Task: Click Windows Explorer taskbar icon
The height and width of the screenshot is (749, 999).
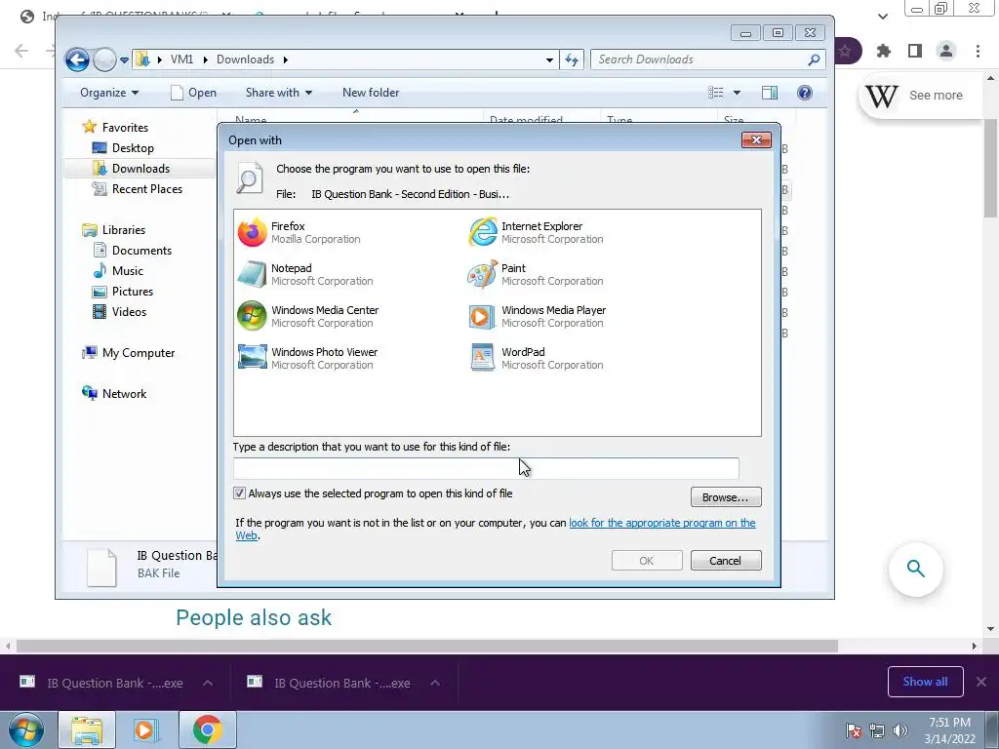Action: pyautogui.click(x=87, y=729)
